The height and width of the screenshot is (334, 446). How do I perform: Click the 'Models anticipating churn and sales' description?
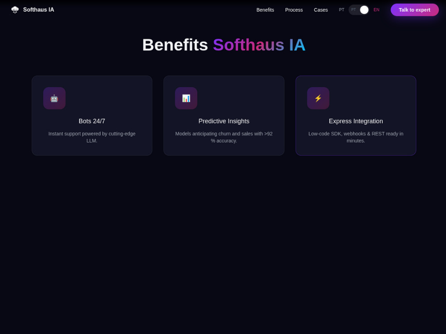(224, 137)
